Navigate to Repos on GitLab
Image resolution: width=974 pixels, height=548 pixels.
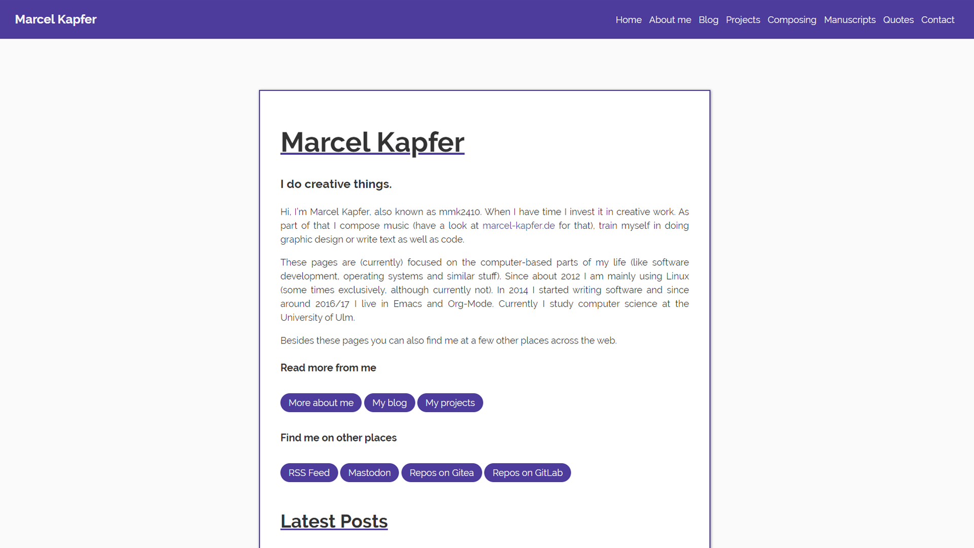(528, 472)
